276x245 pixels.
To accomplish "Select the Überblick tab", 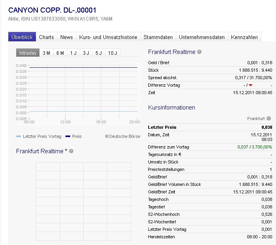I will 22,37.
